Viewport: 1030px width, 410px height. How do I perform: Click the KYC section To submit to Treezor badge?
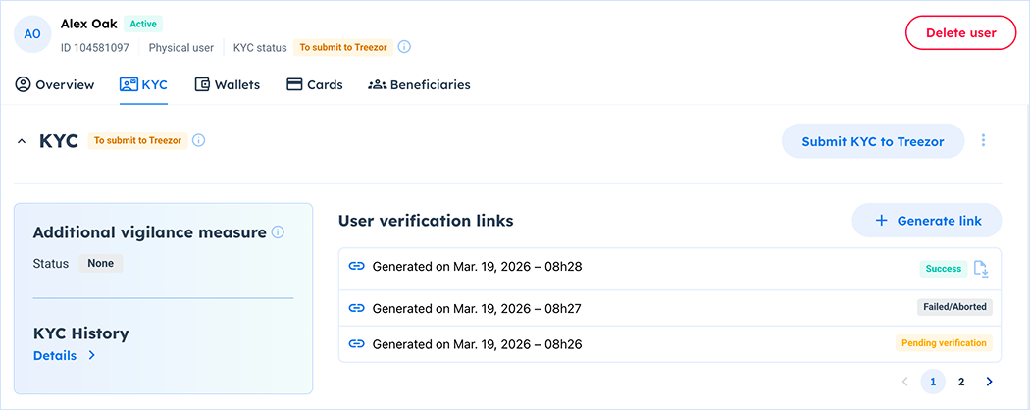(x=138, y=140)
